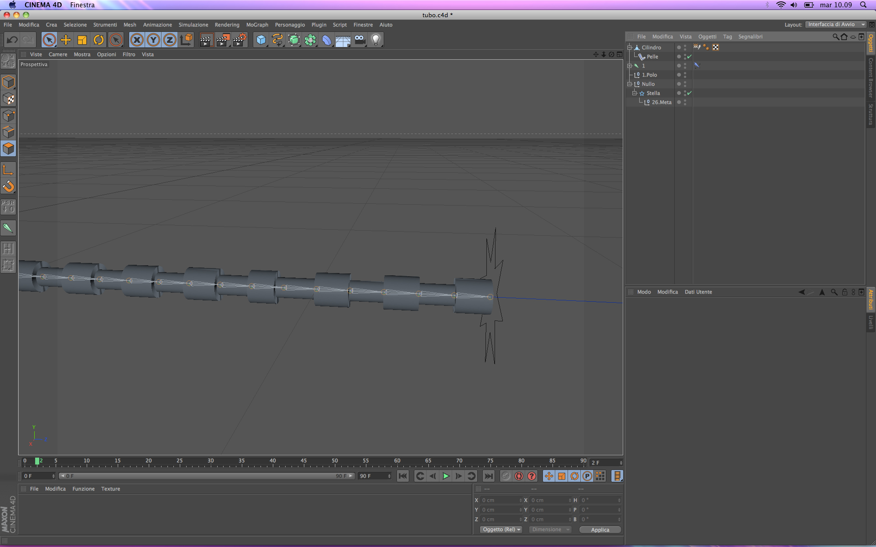Collapse the Cilindro tree node

pyautogui.click(x=630, y=47)
